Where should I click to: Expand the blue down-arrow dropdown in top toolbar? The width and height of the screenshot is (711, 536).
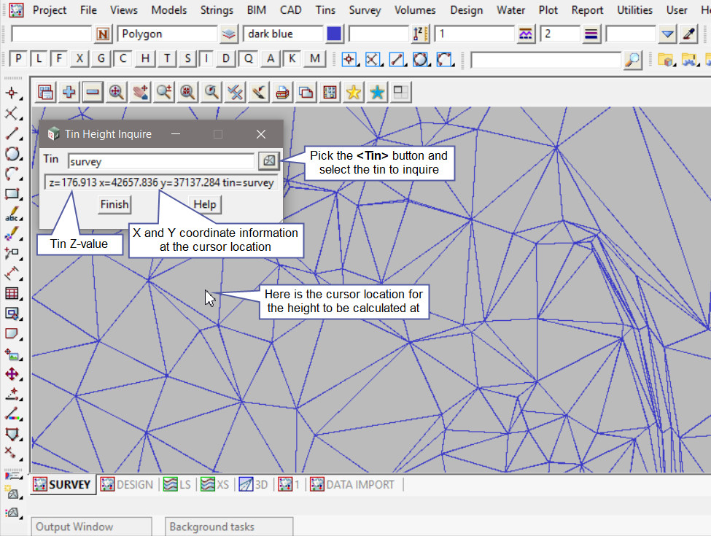[x=668, y=34]
